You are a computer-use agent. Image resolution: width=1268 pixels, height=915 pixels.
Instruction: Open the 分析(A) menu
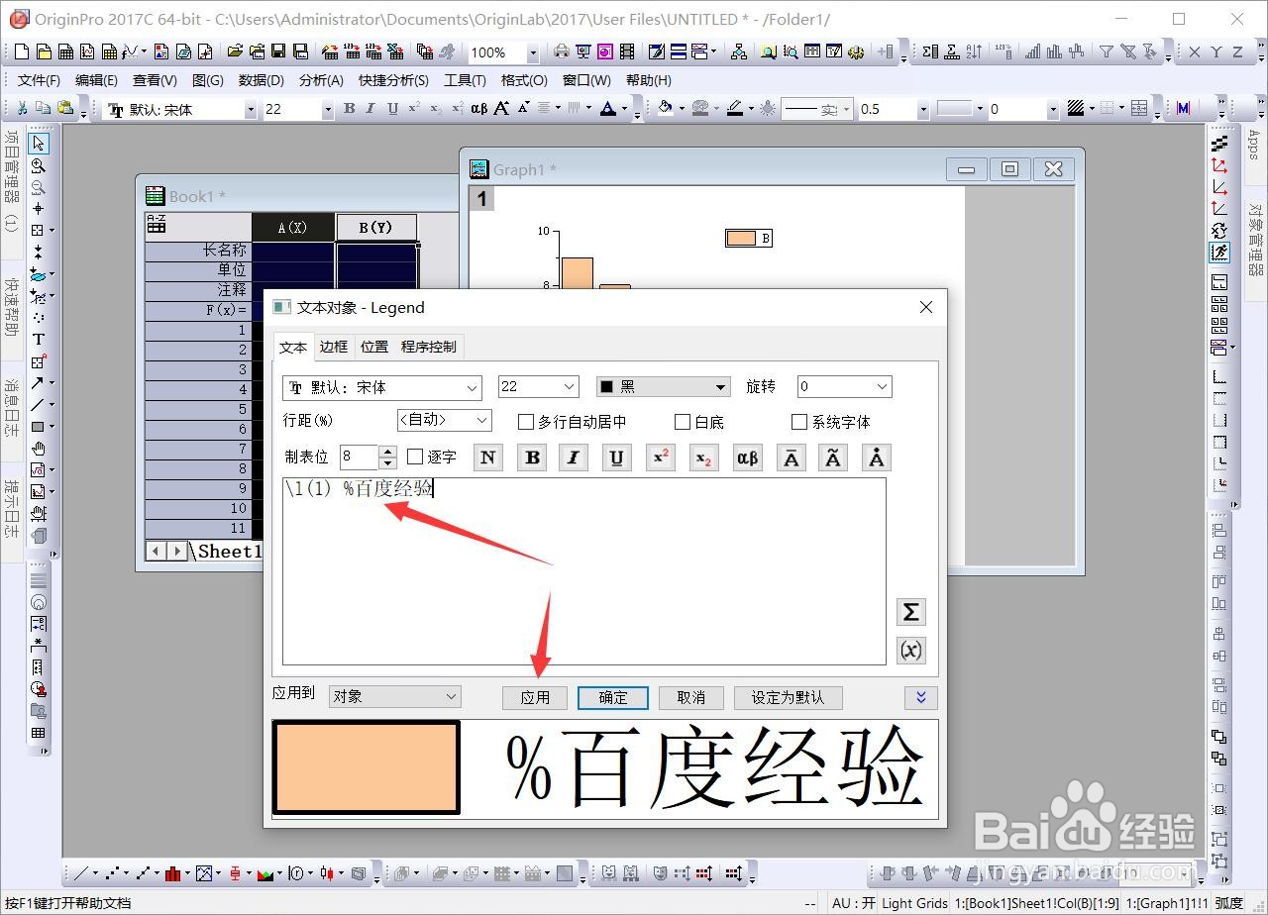(x=321, y=81)
